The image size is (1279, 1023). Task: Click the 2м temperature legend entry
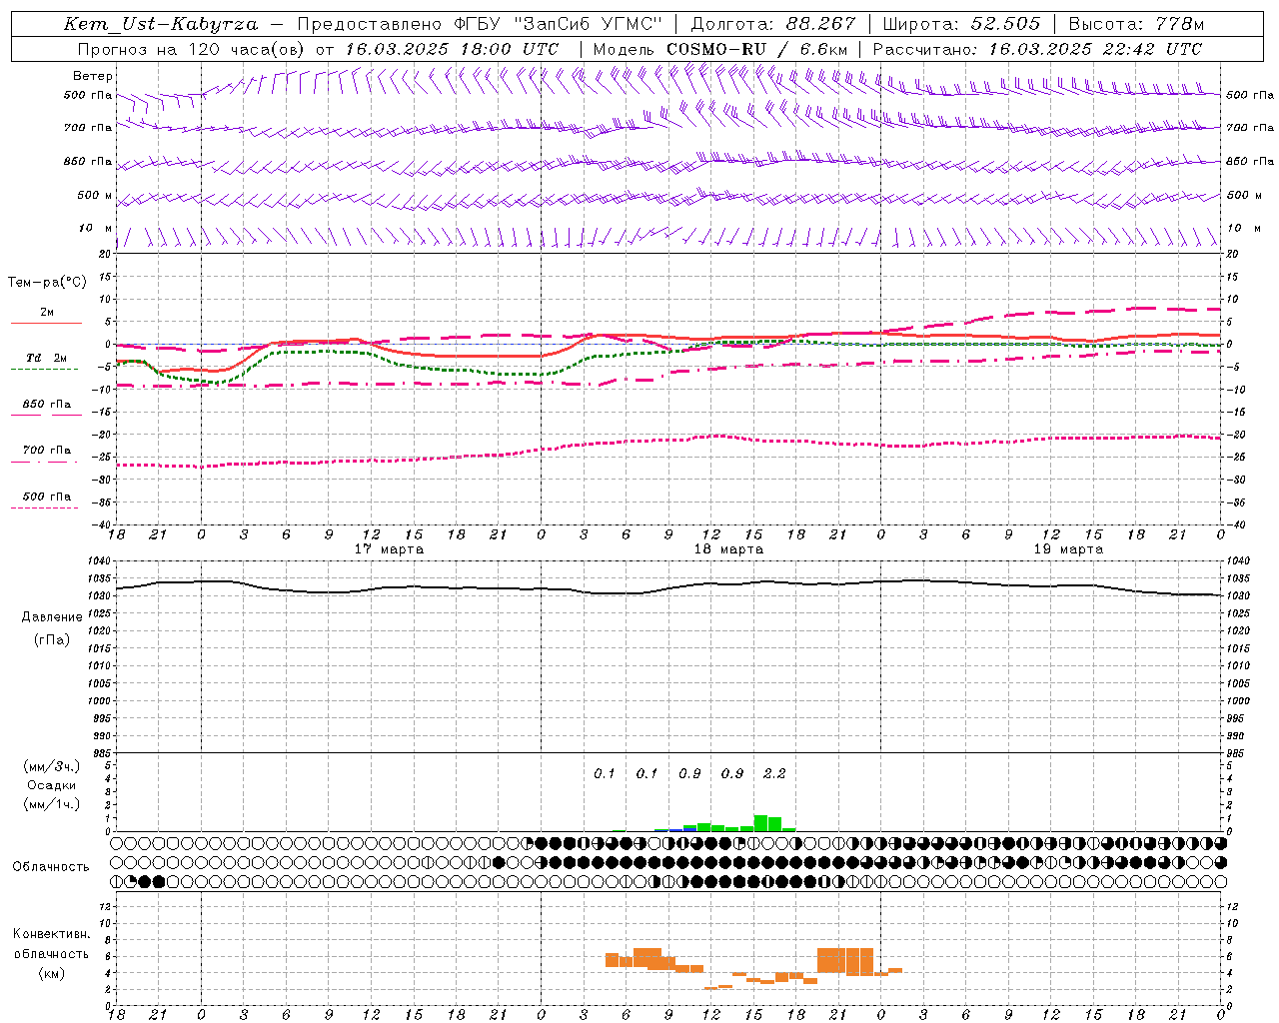click(46, 312)
